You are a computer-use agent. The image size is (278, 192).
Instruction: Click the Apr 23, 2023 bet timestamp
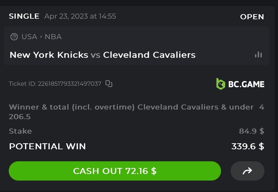point(80,16)
